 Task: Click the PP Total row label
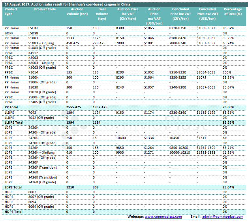(12, 107)
